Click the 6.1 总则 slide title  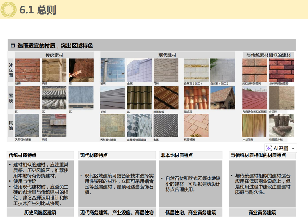click(x=38, y=10)
